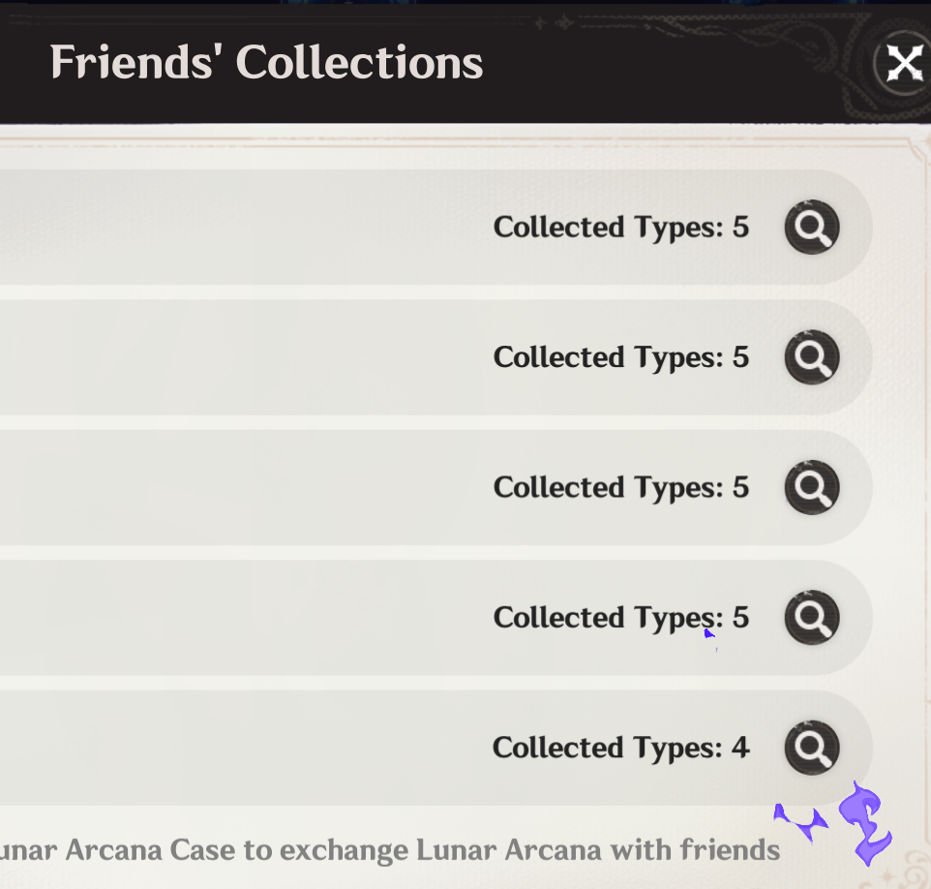The height and width of the screenshot is (889, 931).
Task: Click the fourth row's "Collected Types: 5" label
Action: coord(620,617)
